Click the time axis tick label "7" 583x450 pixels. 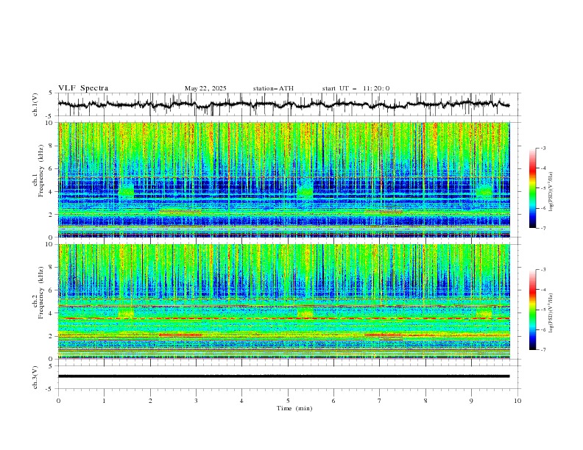pos(379,401)
